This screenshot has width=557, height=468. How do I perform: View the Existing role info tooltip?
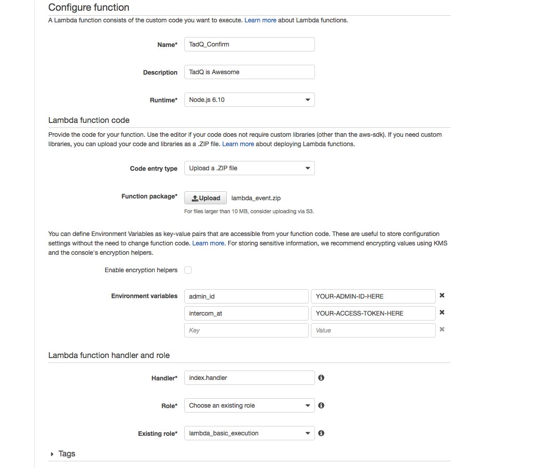[x=321, y=433]
